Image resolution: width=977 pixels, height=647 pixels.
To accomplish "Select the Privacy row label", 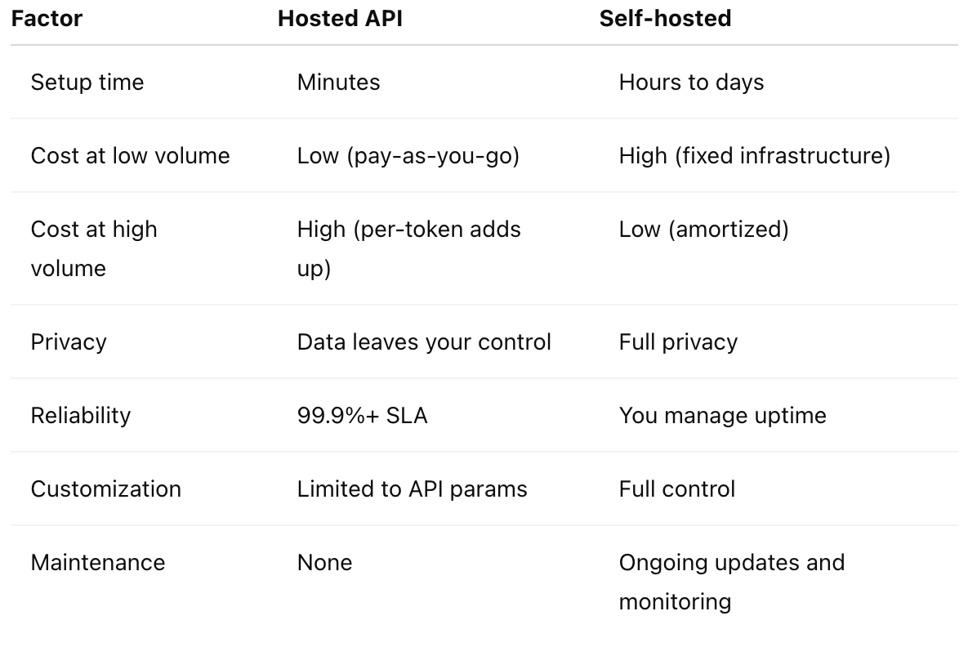I will pyautogui.click(x=69, y=342).
